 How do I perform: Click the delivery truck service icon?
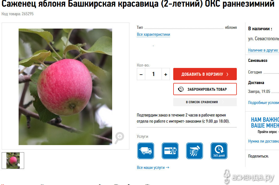(x=145, y=151)
